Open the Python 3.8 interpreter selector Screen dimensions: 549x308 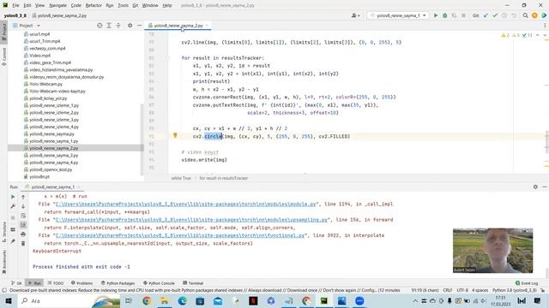tap(515, 291)
